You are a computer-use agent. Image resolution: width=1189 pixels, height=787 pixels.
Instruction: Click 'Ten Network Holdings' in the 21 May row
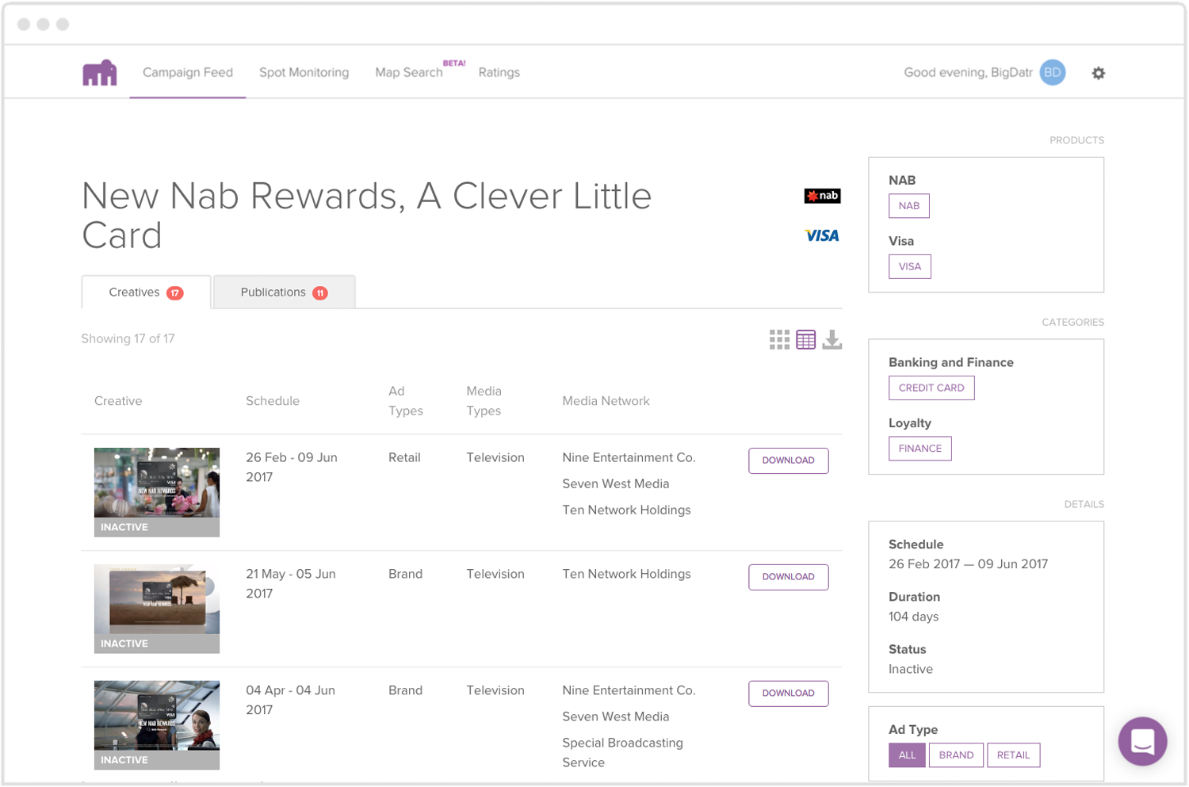pos(626,574)
